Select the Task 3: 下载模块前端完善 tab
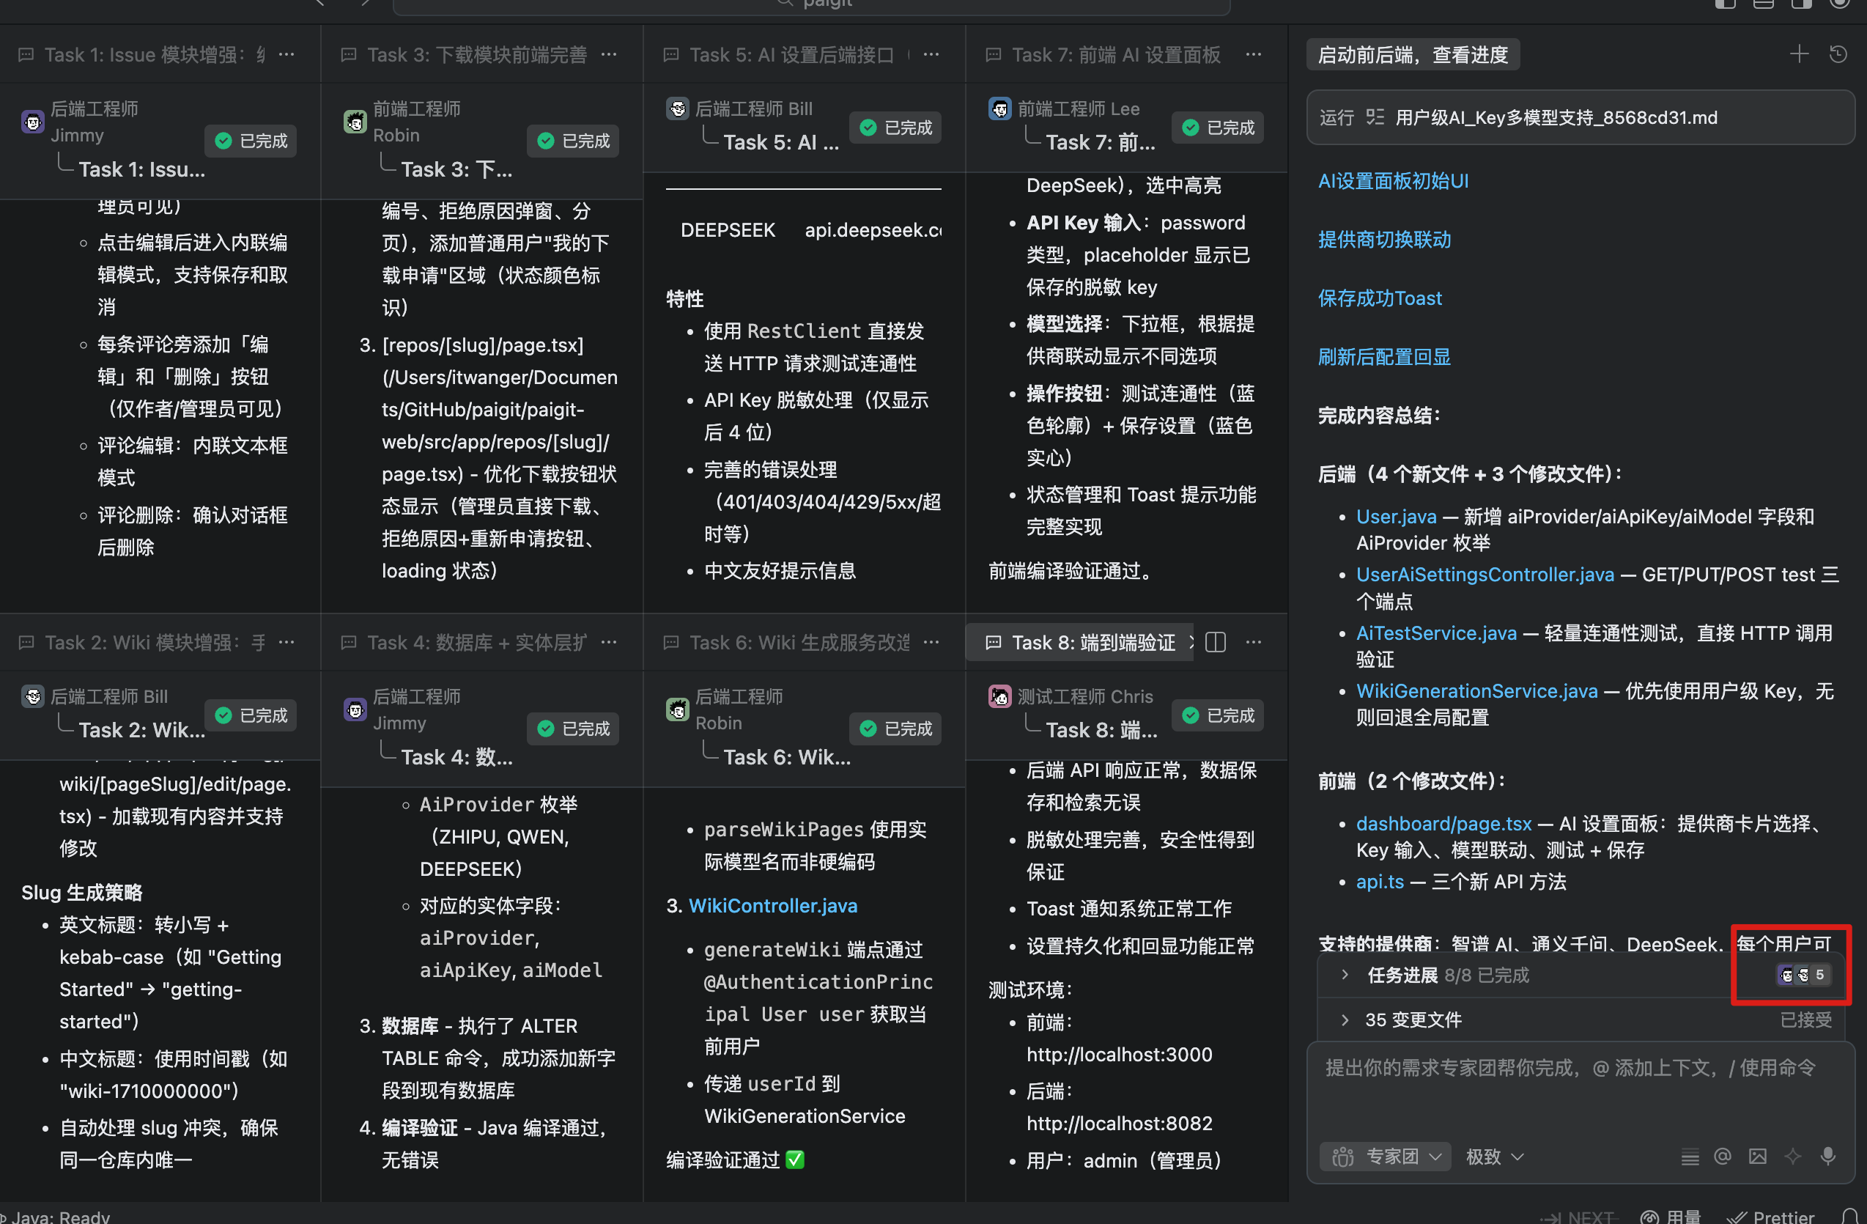The image size is (1867, 1224). [476, 54]
